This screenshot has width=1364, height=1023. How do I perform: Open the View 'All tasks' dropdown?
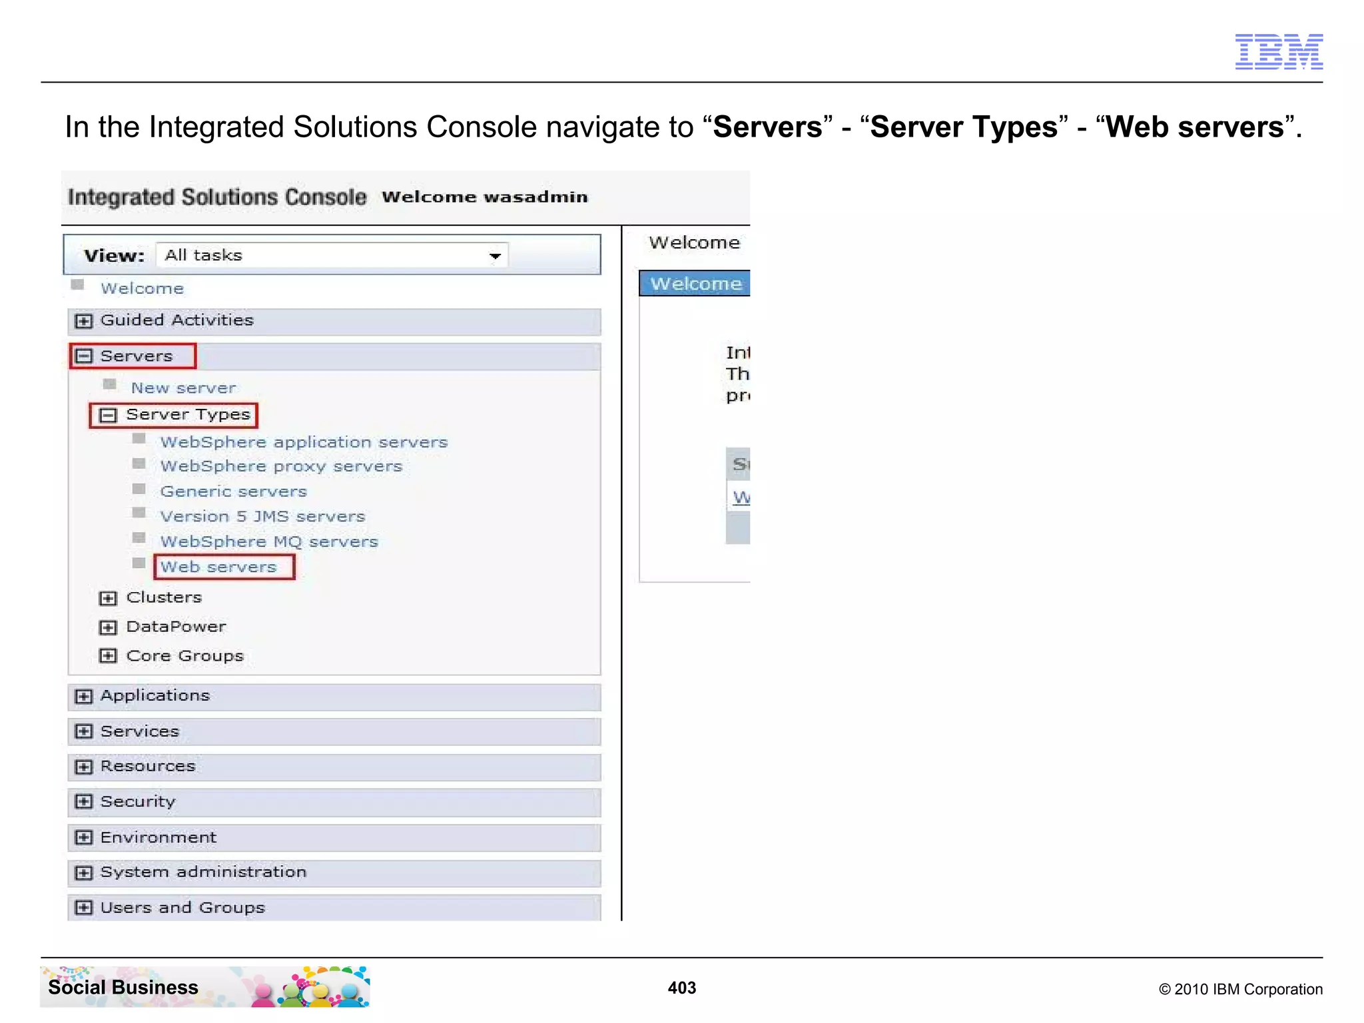(332, 255)
